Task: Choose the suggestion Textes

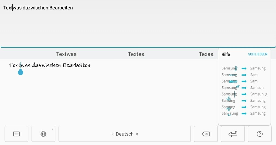Action: point(136,54)
